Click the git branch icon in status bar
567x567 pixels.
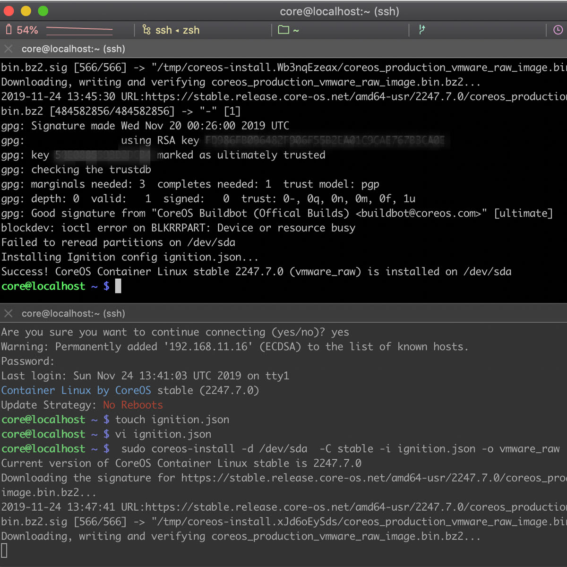click(422, 30)
